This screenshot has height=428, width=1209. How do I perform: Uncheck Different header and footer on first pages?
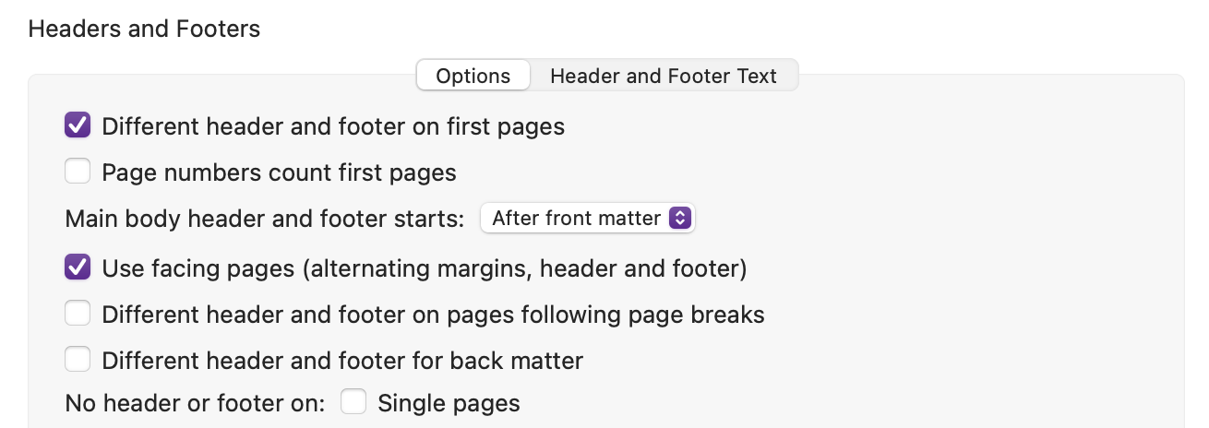point(78,125)
